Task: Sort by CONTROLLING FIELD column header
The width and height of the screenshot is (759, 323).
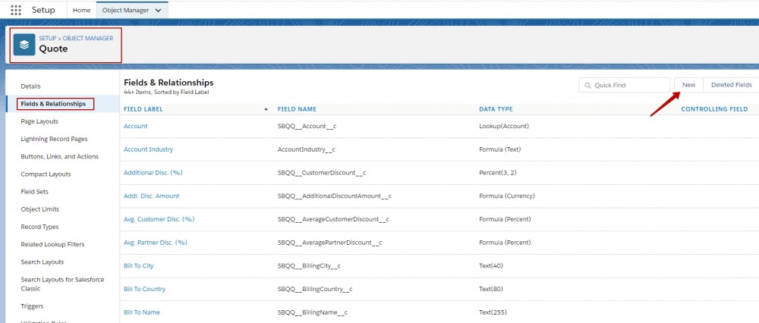Action: (x=714, y=109)
